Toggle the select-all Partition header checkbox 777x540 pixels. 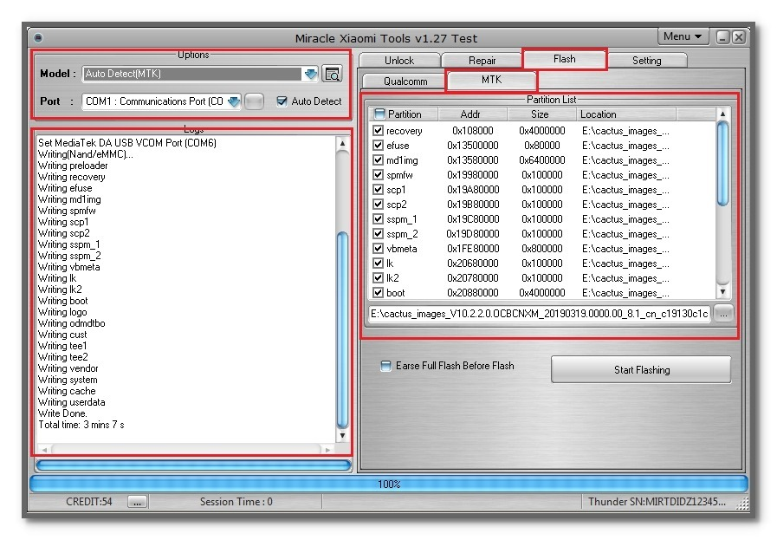click(x=379, y=114)
